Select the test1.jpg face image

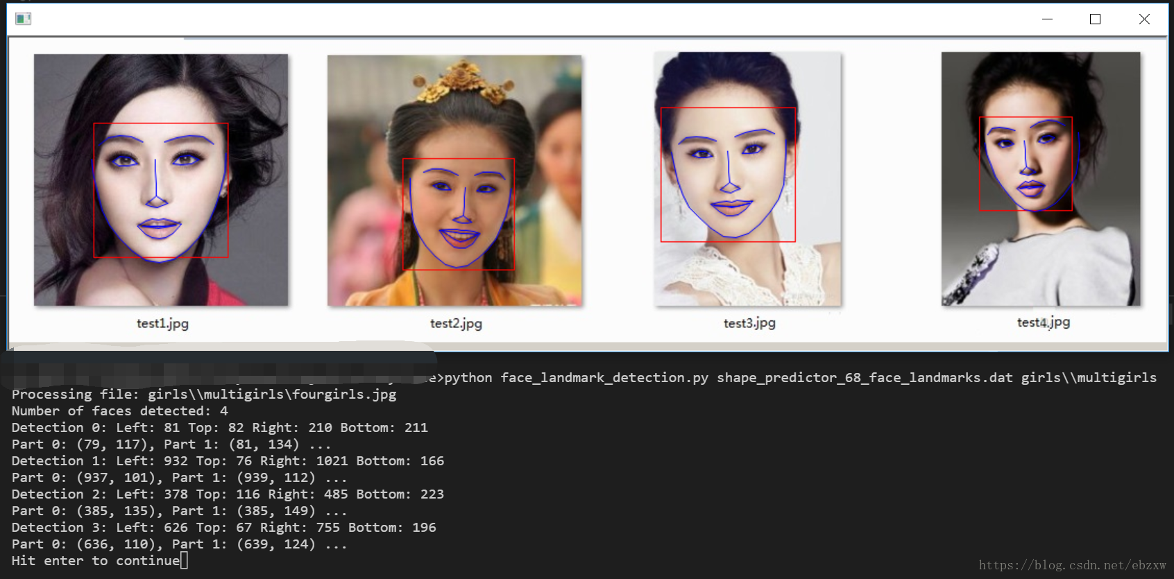point(161,180)
